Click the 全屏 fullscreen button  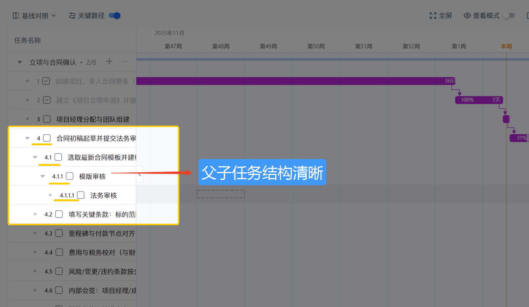441,16
